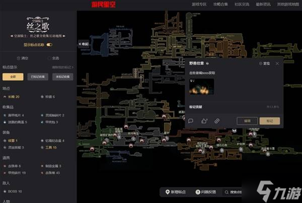This screenshot has height=203, width=302.
Task: Switch to the 未标记收集 tab
Action: click(x=62, y=77)
